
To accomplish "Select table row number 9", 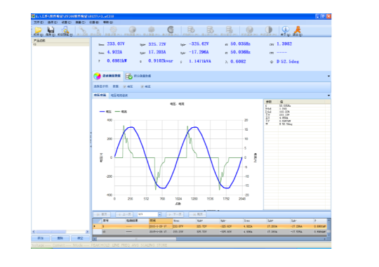I will [210, 226].
